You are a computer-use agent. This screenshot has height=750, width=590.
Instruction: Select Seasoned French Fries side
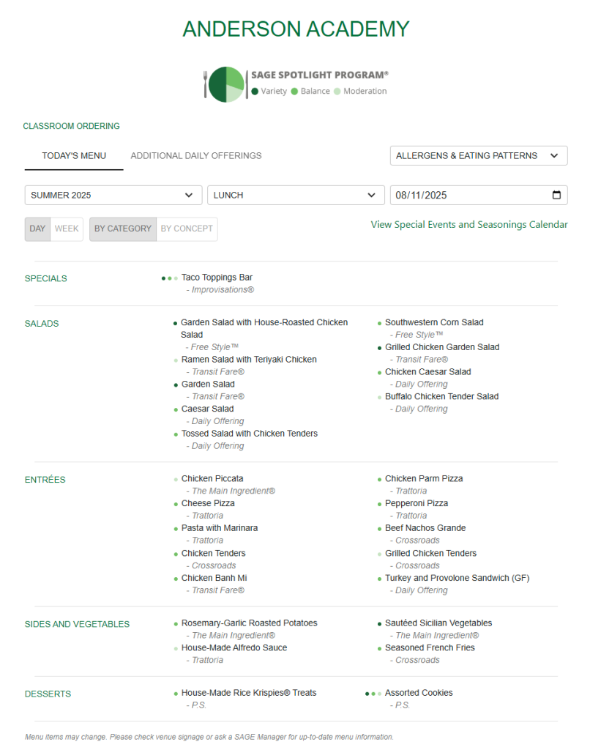pyautogui.click(x=430, y=647)
